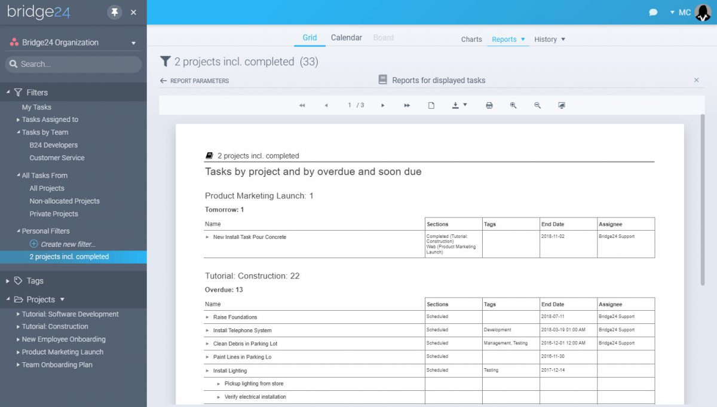Toggle full screen report view

click(x=562, y=105)
